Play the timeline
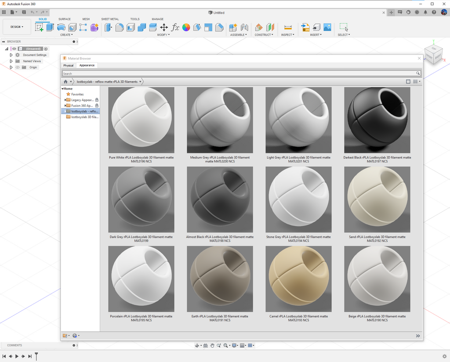450x362 pixels. click(17, 356)
